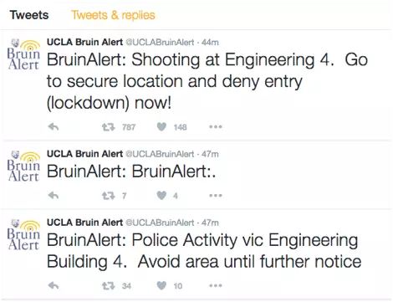Open @UCLABruinAlert handle on the second tweet
Image resolution: width=393 pixels, height=302 pixels.
pos(160,154)
